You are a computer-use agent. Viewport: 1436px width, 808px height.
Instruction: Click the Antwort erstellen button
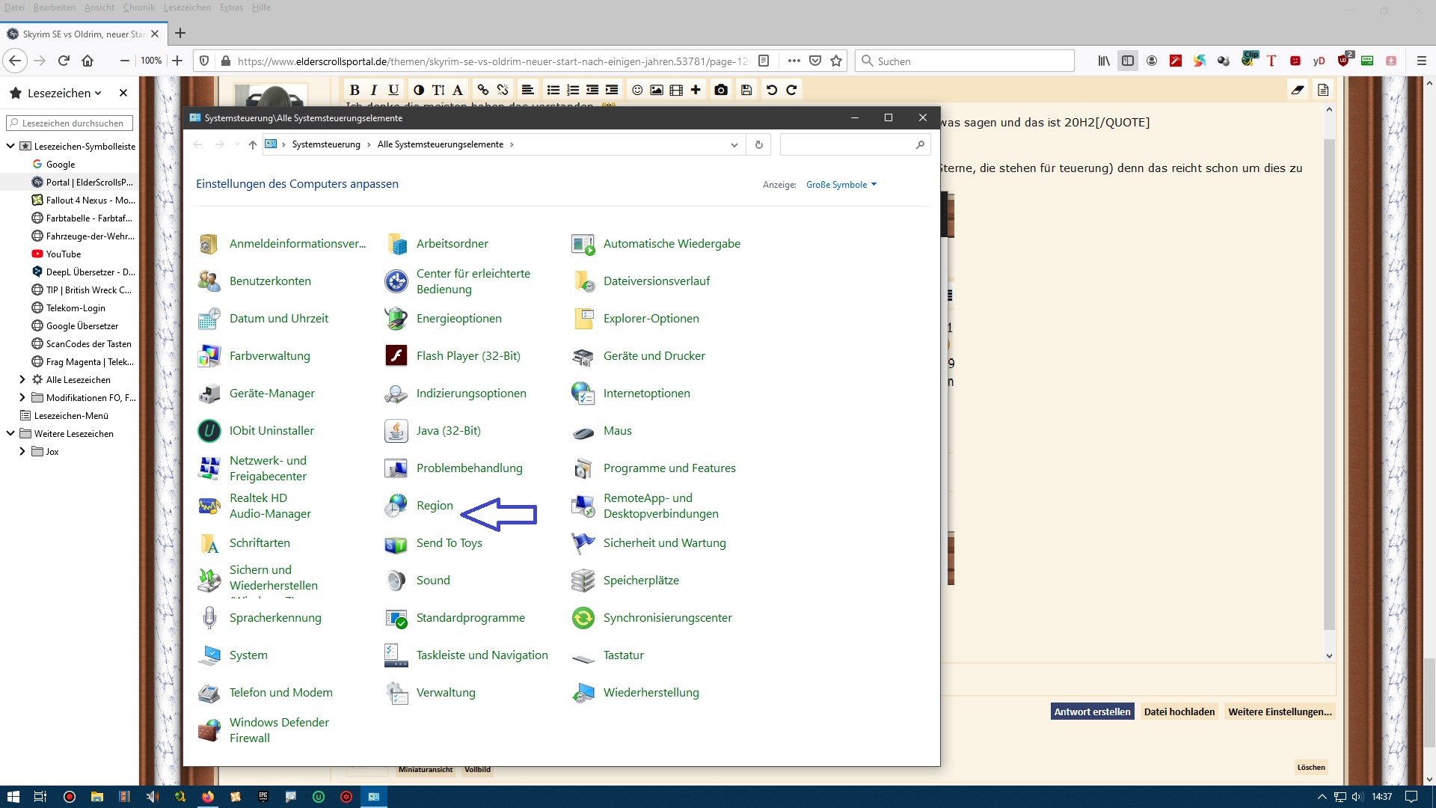(x=1092, y=711)
